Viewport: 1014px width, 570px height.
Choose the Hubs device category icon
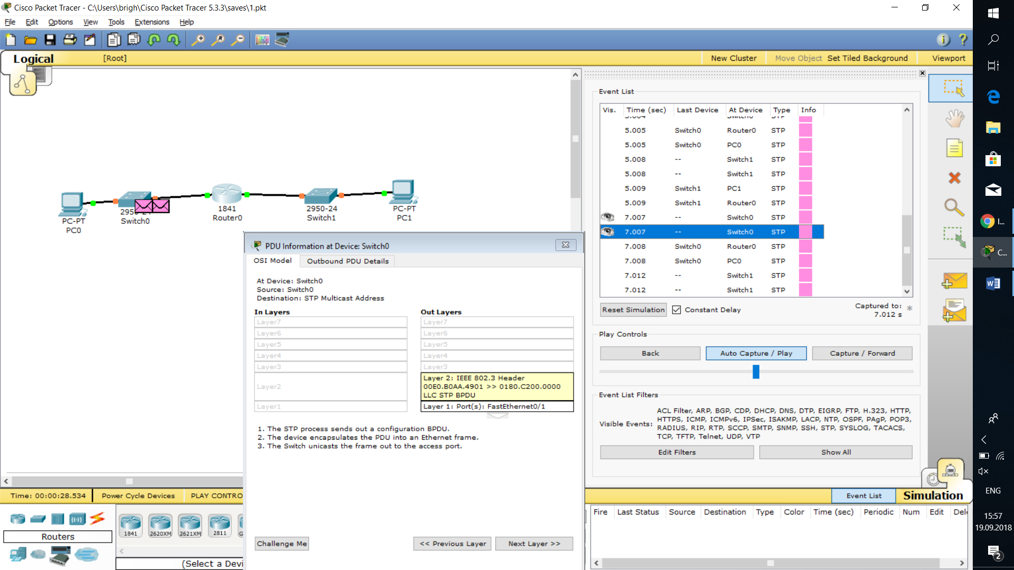(x=58, y=519)
